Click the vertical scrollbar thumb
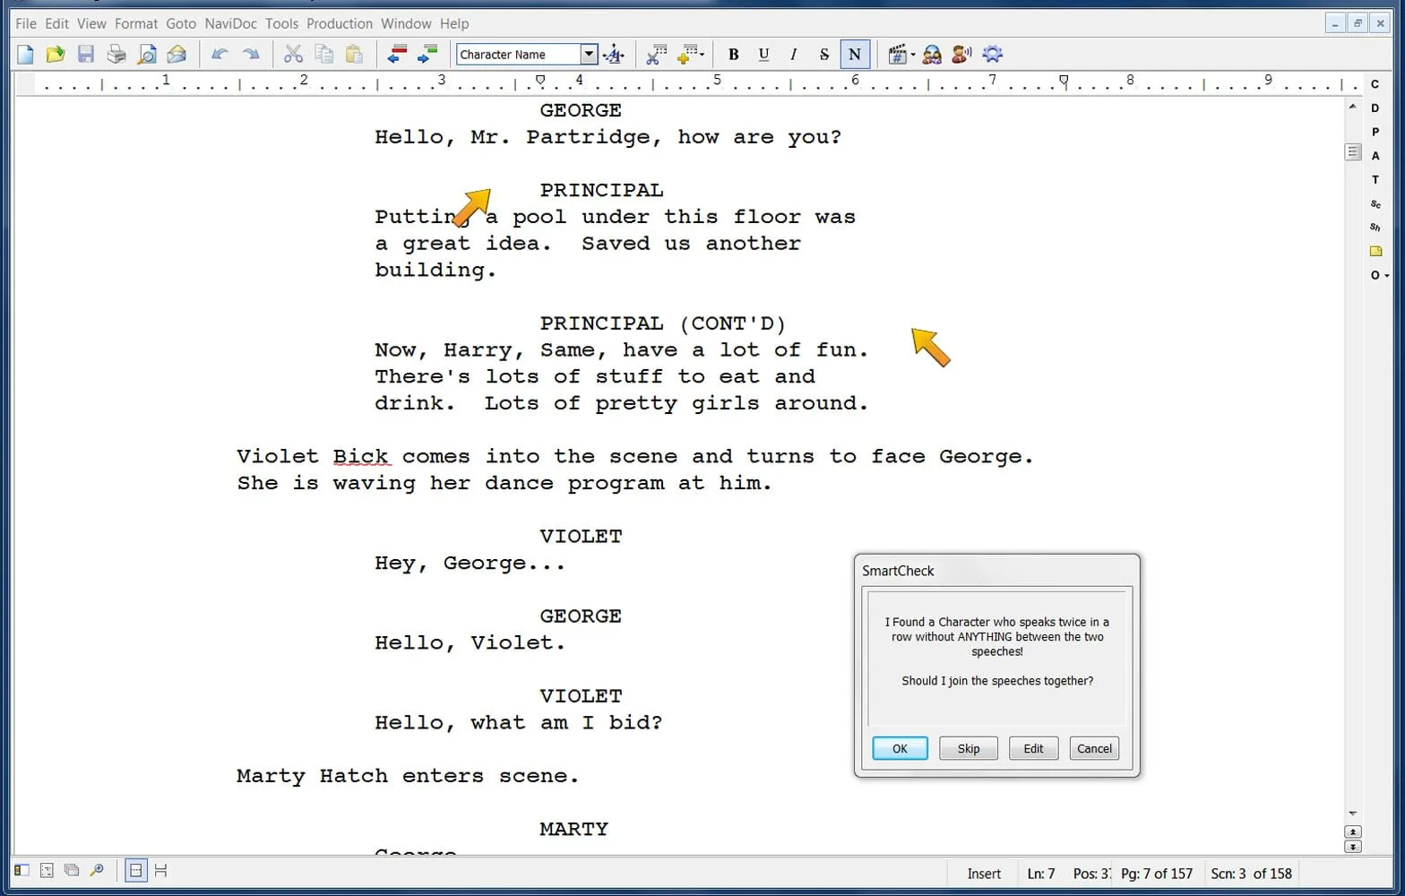 [x=1353, y=152]
